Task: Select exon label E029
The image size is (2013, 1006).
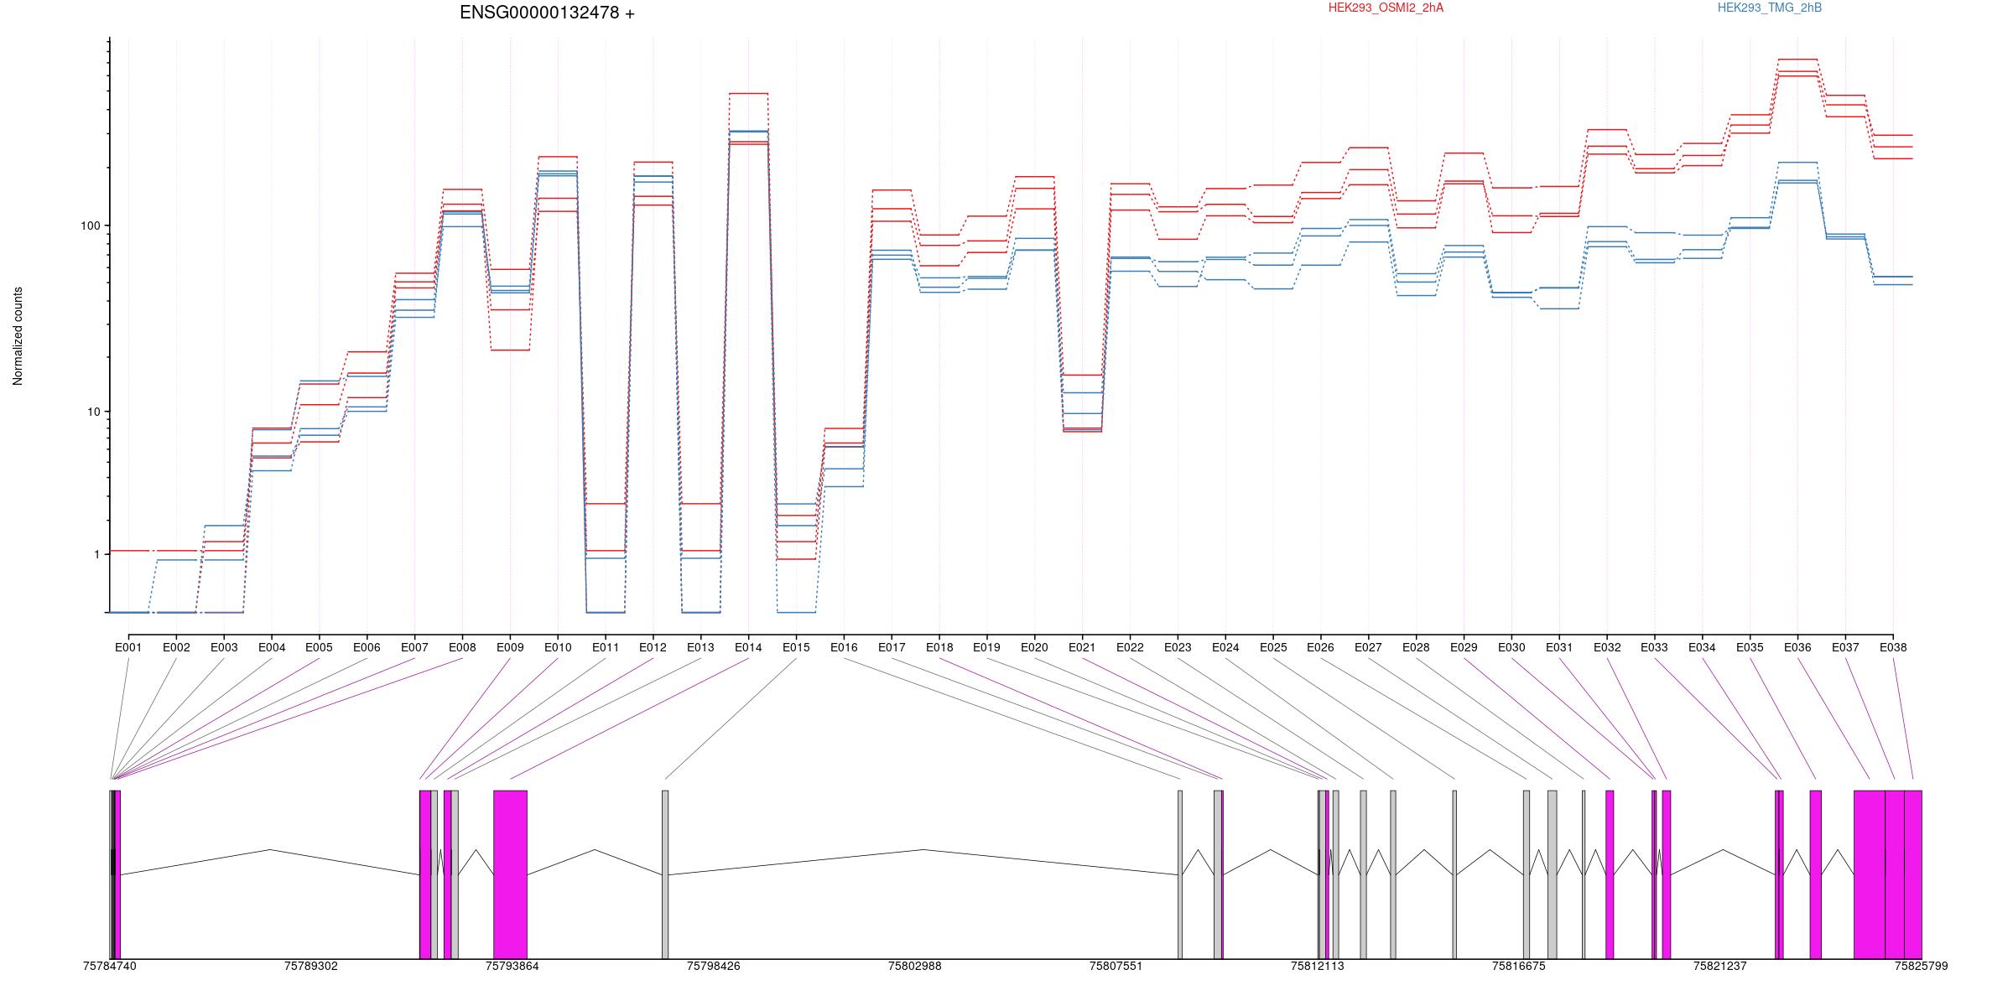Action: (x=1464, y=648)
